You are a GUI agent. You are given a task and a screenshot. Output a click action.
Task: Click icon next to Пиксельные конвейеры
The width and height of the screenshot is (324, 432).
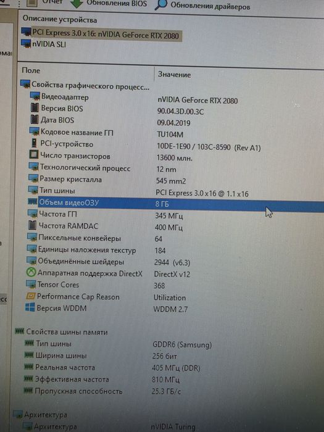click(32, 236)
